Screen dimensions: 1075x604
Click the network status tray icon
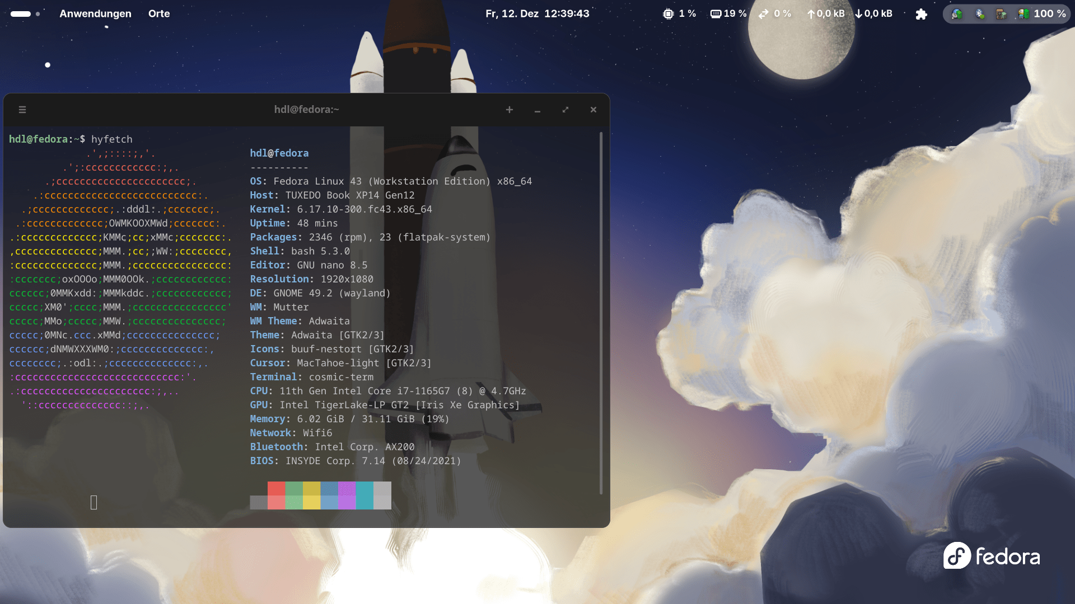pos(957,14)
